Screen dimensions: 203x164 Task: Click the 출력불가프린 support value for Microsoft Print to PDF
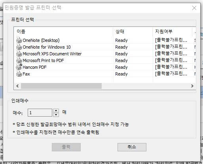click(x=171, y=60)
